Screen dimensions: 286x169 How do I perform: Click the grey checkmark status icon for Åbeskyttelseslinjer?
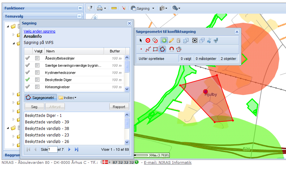(28, 58)
